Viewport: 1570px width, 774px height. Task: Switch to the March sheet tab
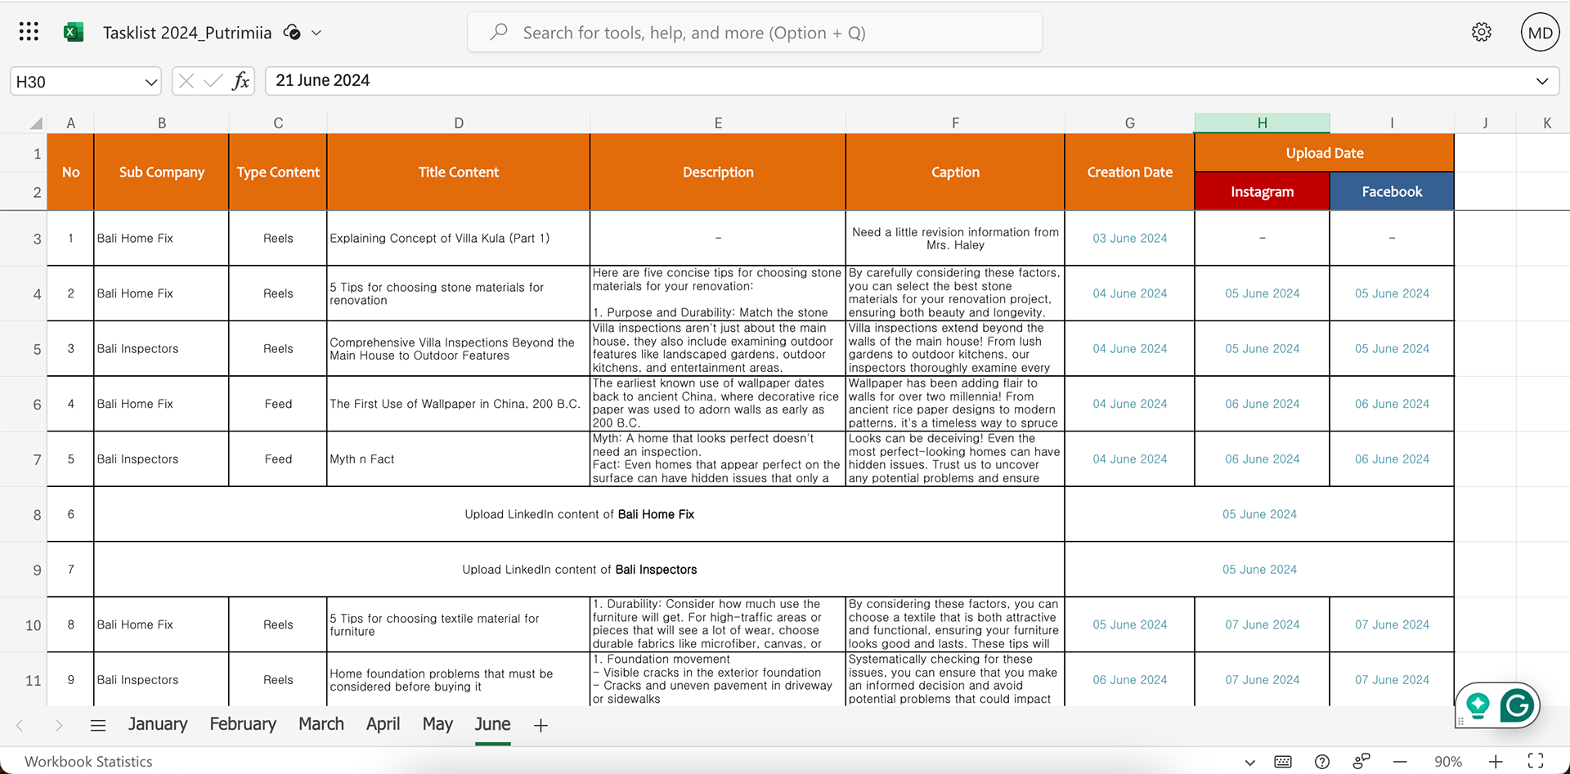(x=321, y=724)
